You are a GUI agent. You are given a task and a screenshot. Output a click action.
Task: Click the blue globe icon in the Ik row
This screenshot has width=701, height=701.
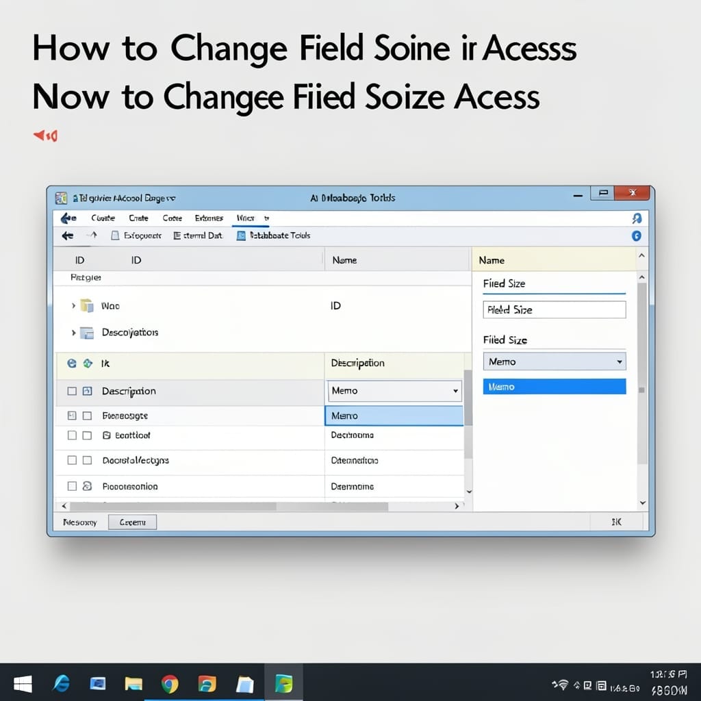coord(71,363)
